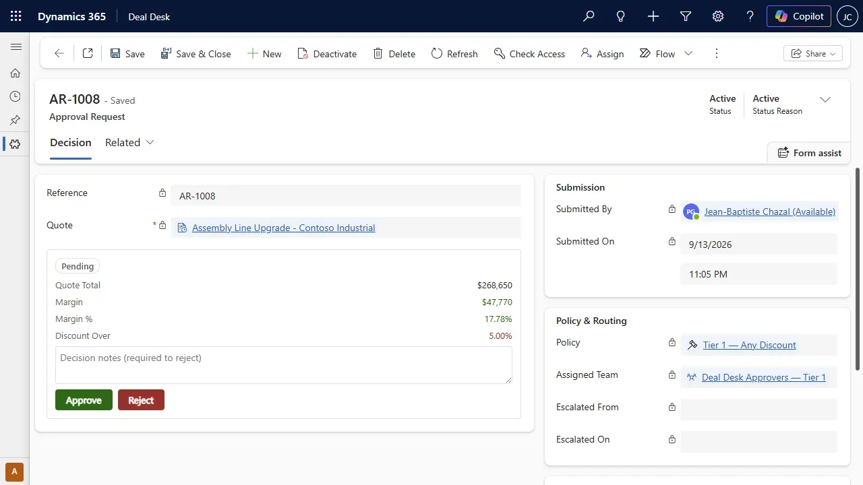Open Assembly Line Upgrade quote link
Viewport: 863px width, 485px height.
coord(283,228)
